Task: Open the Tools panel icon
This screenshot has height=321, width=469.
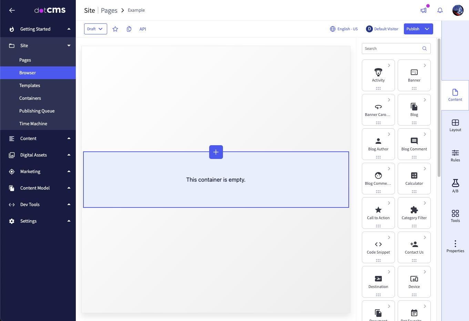Action: 455,216
